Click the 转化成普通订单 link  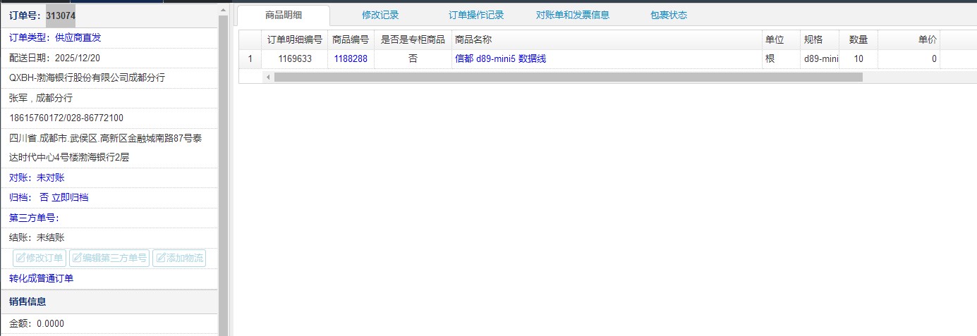tap(41, 278)
